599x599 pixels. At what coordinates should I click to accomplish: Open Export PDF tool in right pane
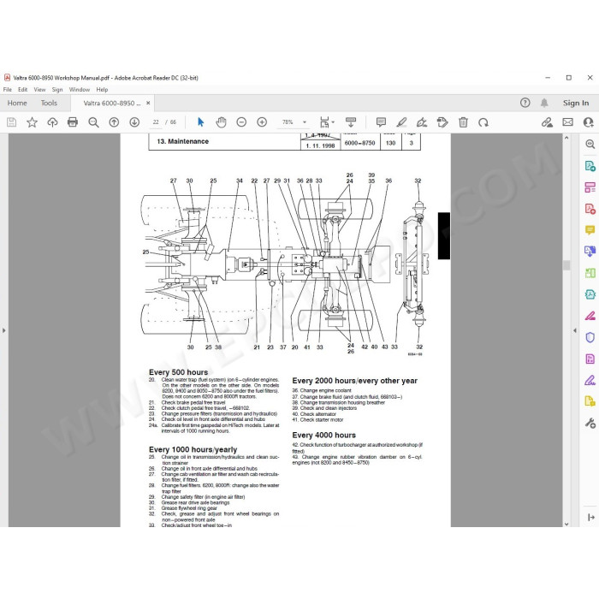pos(590,166)
